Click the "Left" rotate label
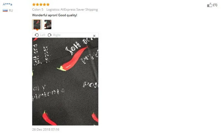The image size is (221, 135). [43, 35]
